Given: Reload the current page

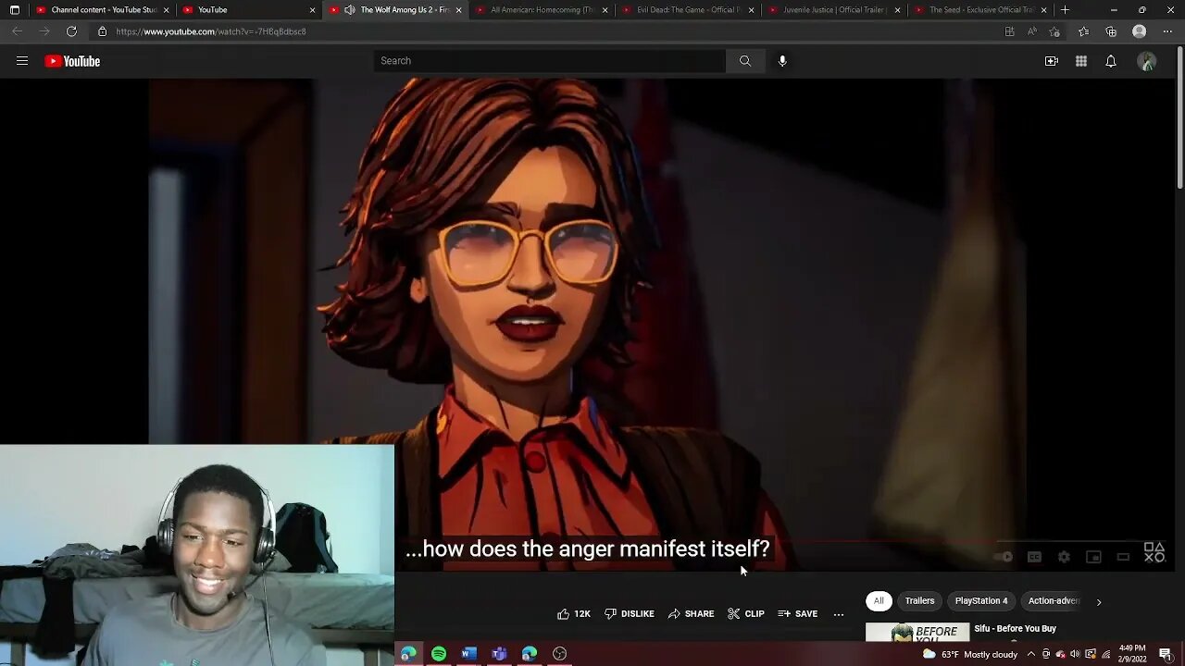Looking at the screenshot, I should [x=71, y=31].
